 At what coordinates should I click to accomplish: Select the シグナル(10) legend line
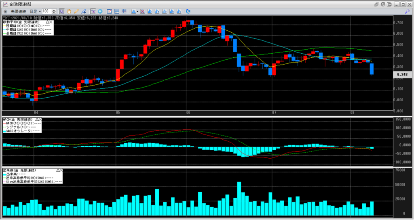pyautogui.click(x=19, y=127)
